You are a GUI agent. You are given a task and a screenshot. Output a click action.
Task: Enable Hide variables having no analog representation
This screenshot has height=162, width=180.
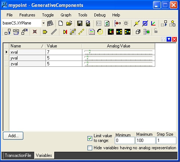tap(90, 148)
